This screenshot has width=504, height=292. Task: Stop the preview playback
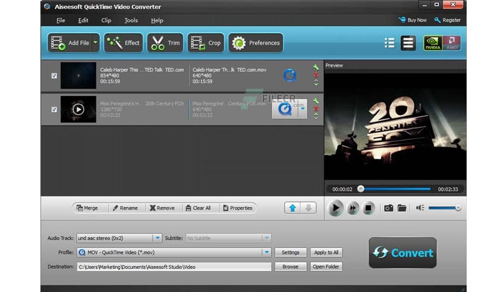click(x=368, y=208)
